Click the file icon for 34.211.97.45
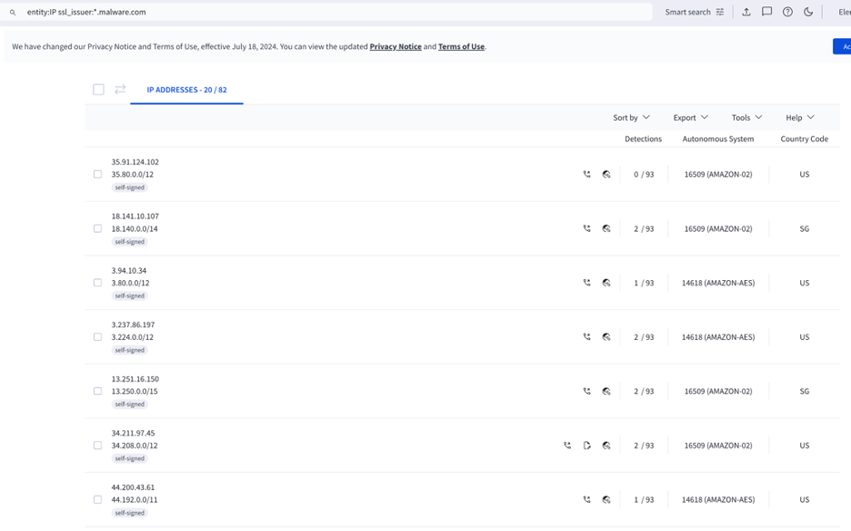 point(586,446)
